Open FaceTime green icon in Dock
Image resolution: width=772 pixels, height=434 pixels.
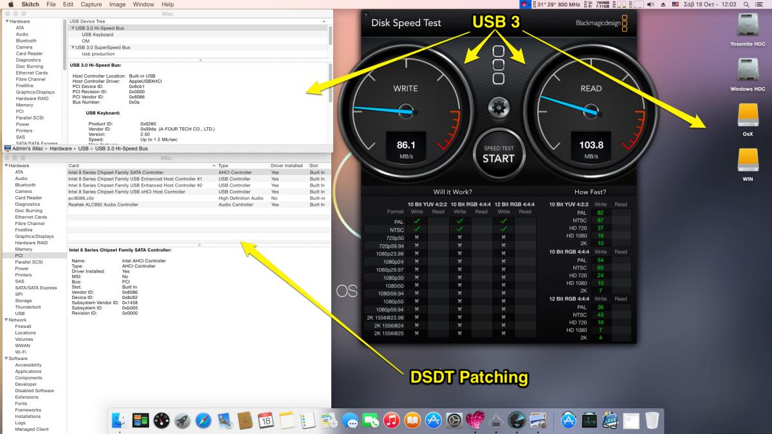(370, 420)
